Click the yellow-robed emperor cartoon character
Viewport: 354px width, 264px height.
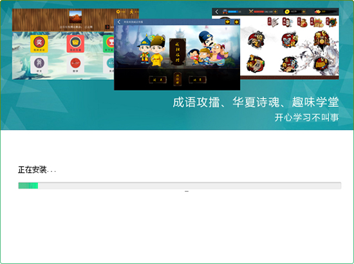tap(156, 51)
